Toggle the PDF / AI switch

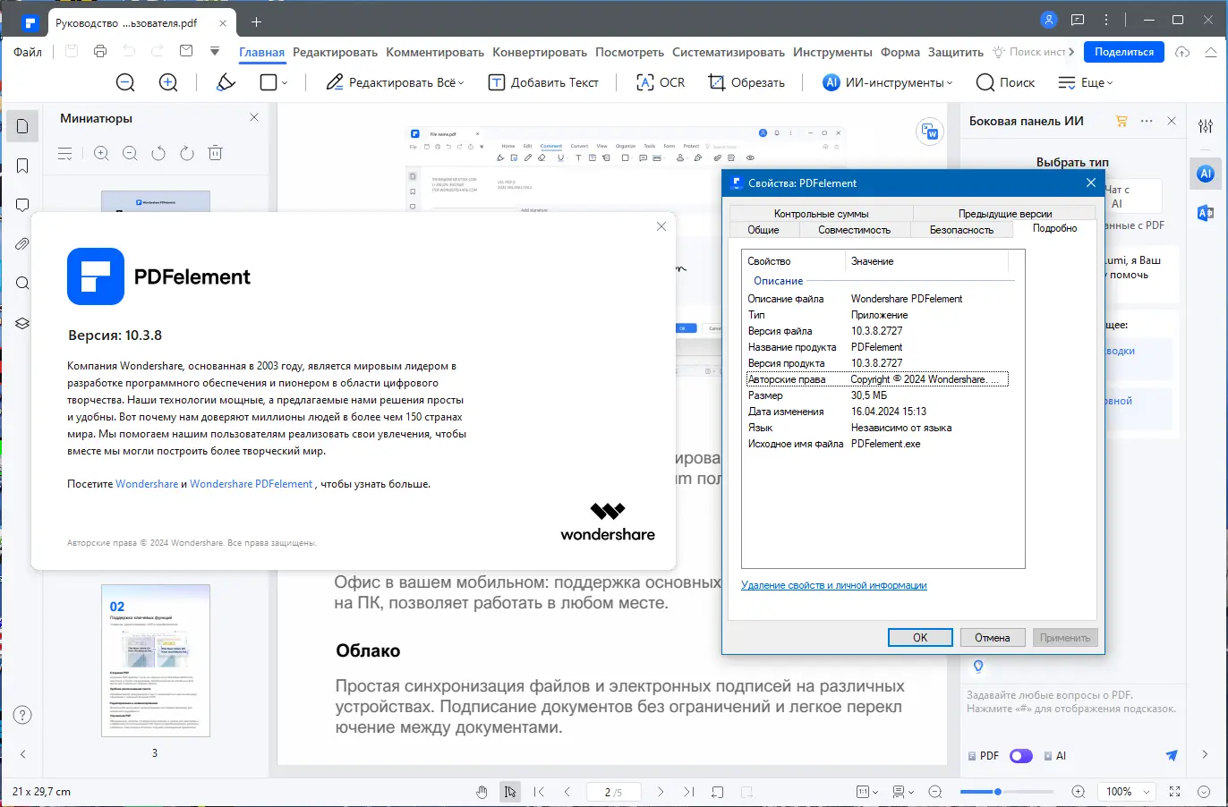(x=1020, y=756)
